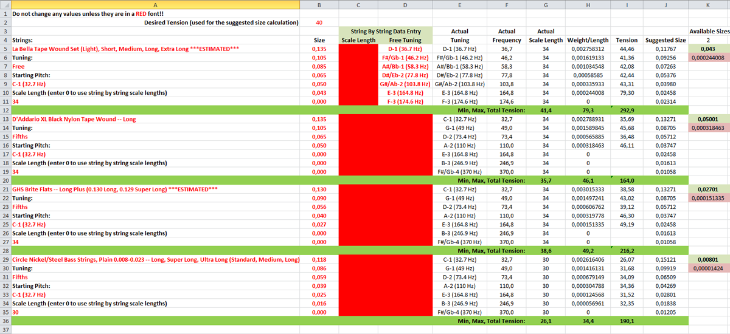
Task: Select column K header
Action: pyautogui.click(x=708, y=4)
